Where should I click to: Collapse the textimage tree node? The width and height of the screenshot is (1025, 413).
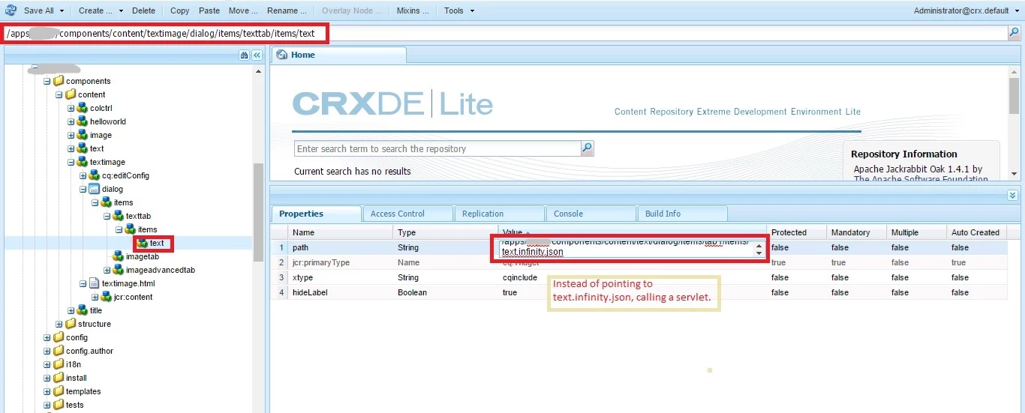click(x=71, y=162)
